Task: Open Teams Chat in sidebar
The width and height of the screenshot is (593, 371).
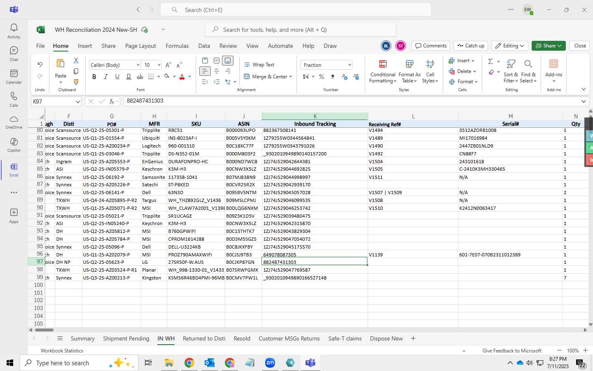Action: [x=14, y=54]
